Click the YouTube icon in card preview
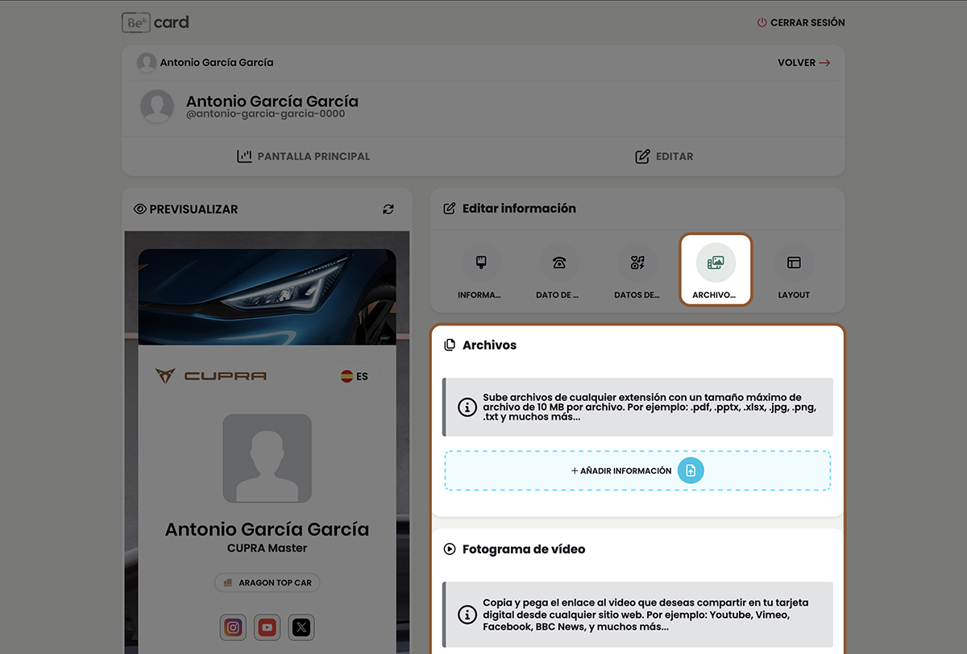967x654 pixels. [268, 627]
